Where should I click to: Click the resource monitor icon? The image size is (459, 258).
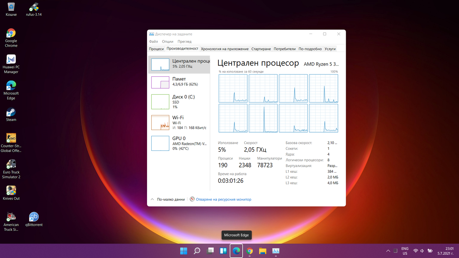(x=192, y=199)
